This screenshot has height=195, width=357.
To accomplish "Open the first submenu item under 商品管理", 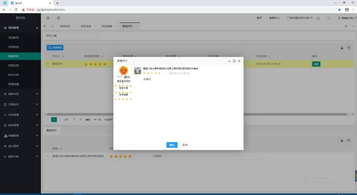I will [x=21, y=37].
